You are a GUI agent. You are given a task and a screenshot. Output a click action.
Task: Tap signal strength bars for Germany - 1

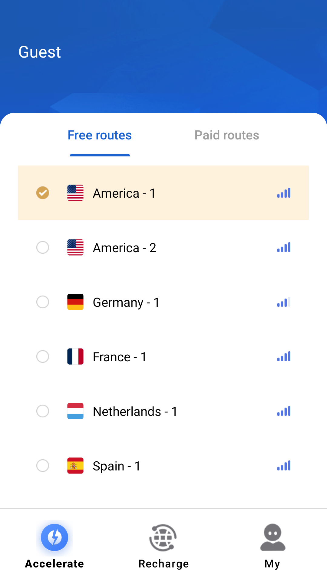[284, 302]
